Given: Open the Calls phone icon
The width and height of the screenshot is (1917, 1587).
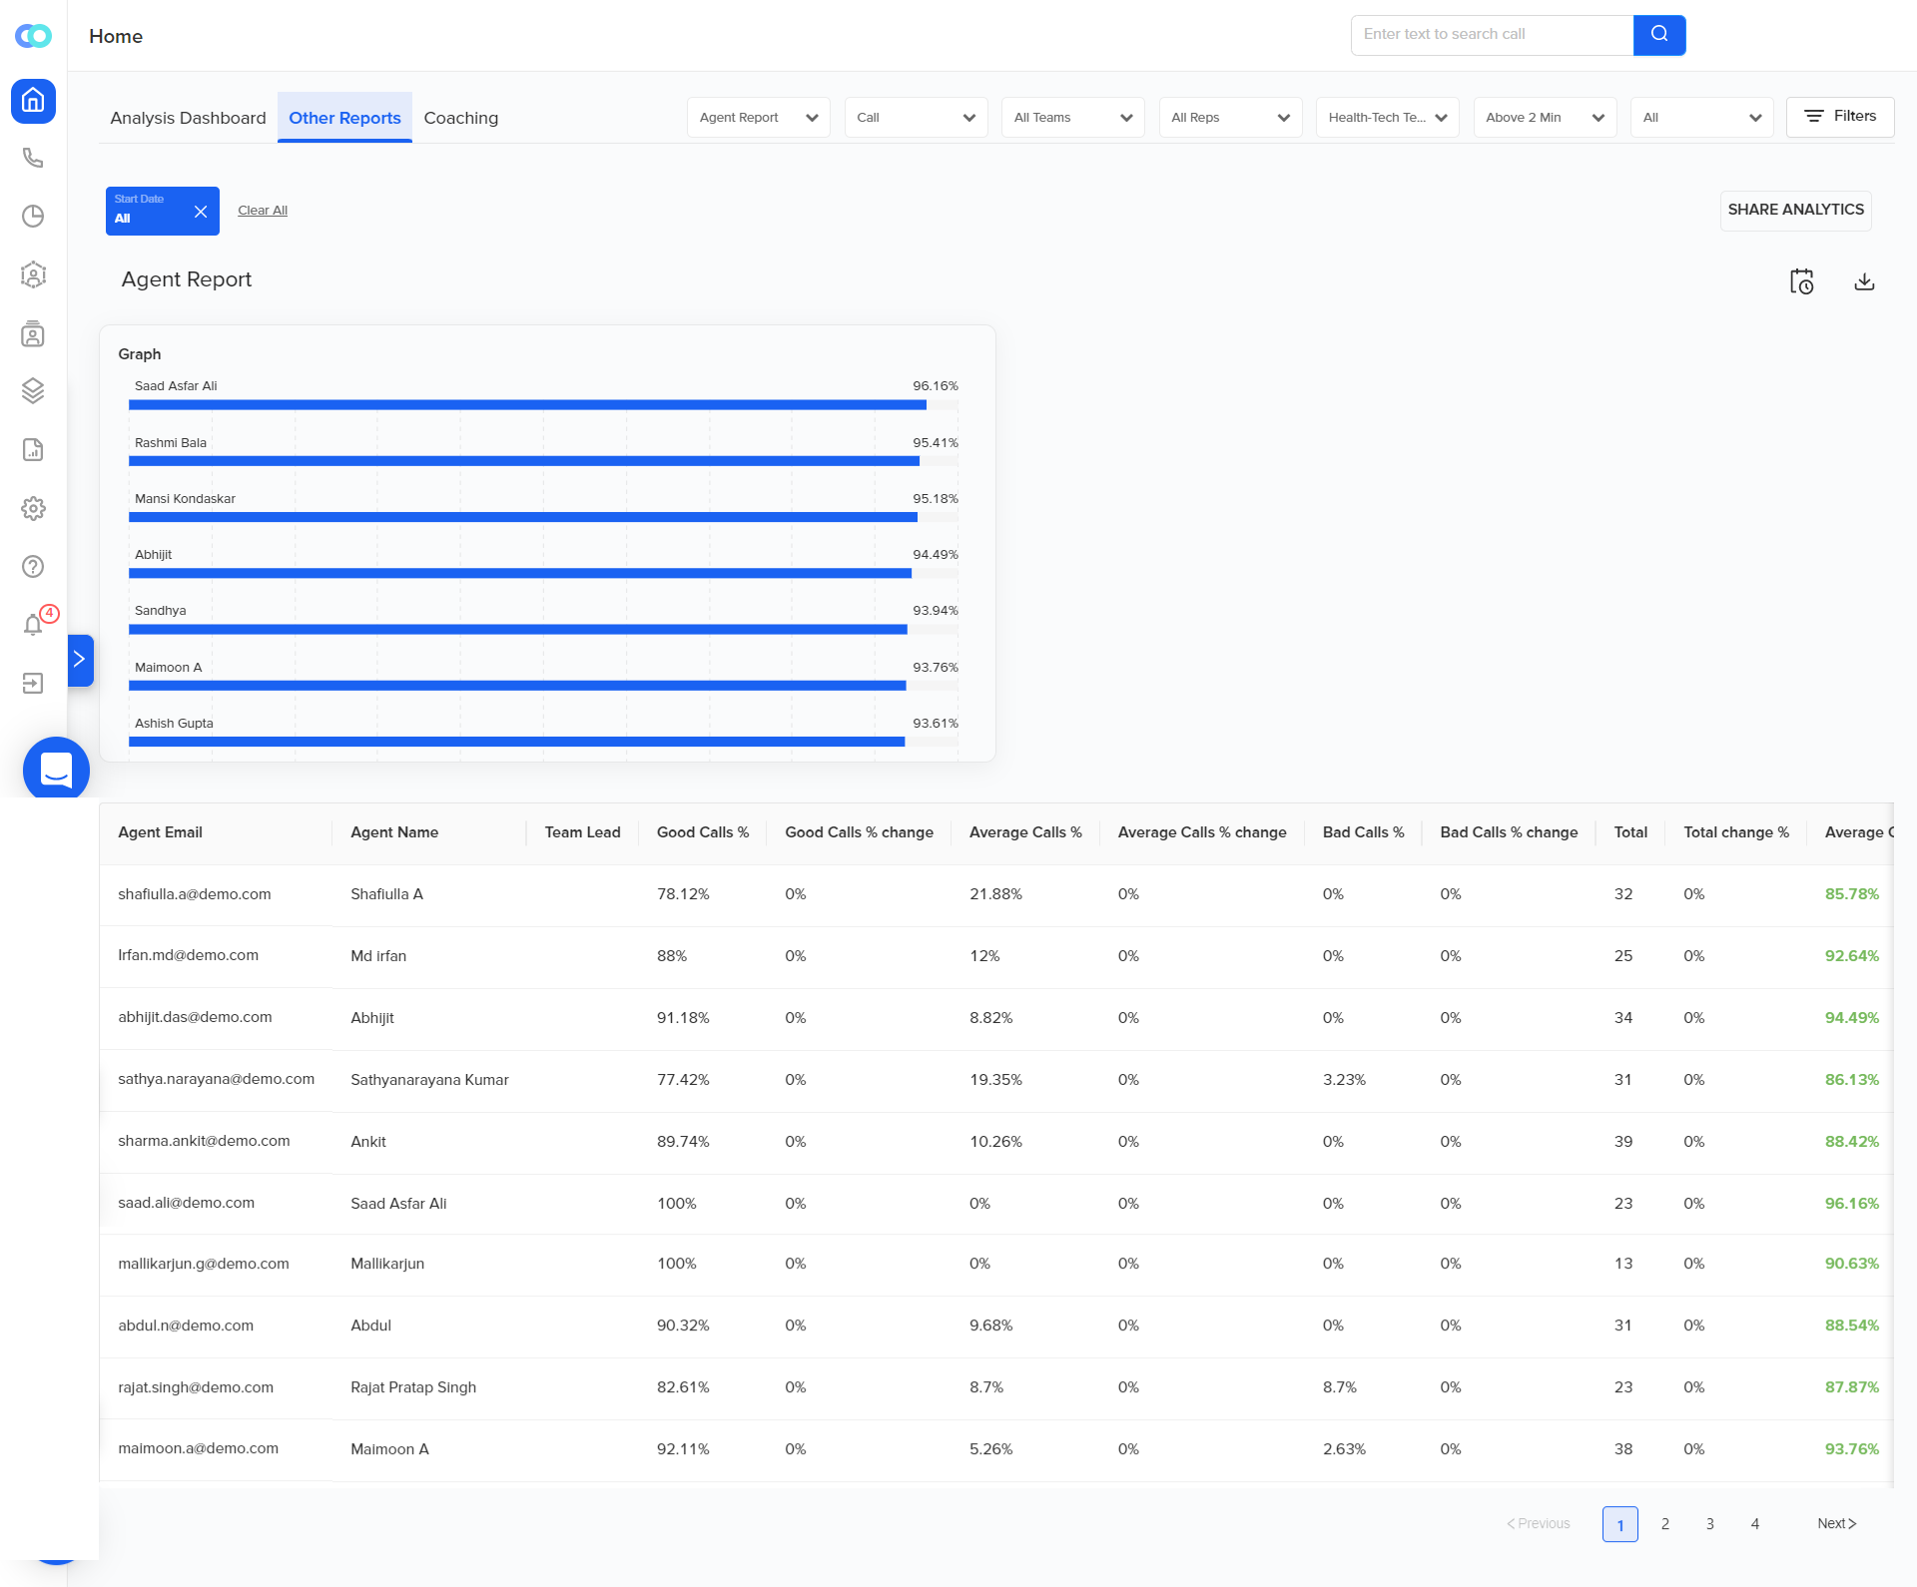Looking at the screenshot, I should [x=33, y=158].
